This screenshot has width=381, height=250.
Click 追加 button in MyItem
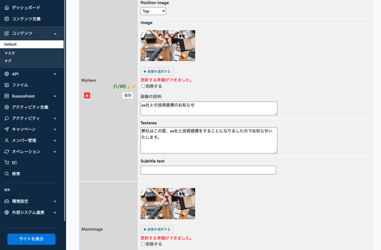pos(128,95)
